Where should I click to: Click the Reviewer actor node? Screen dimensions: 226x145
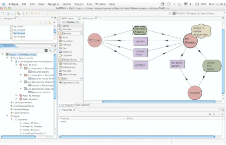point(195,93)
